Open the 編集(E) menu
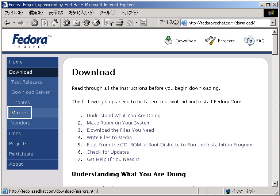 (x=36, y=13)
